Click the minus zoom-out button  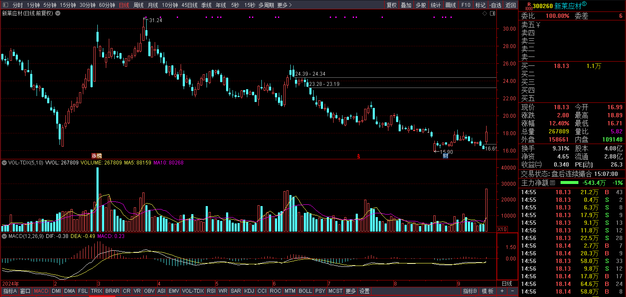[513, 291]
